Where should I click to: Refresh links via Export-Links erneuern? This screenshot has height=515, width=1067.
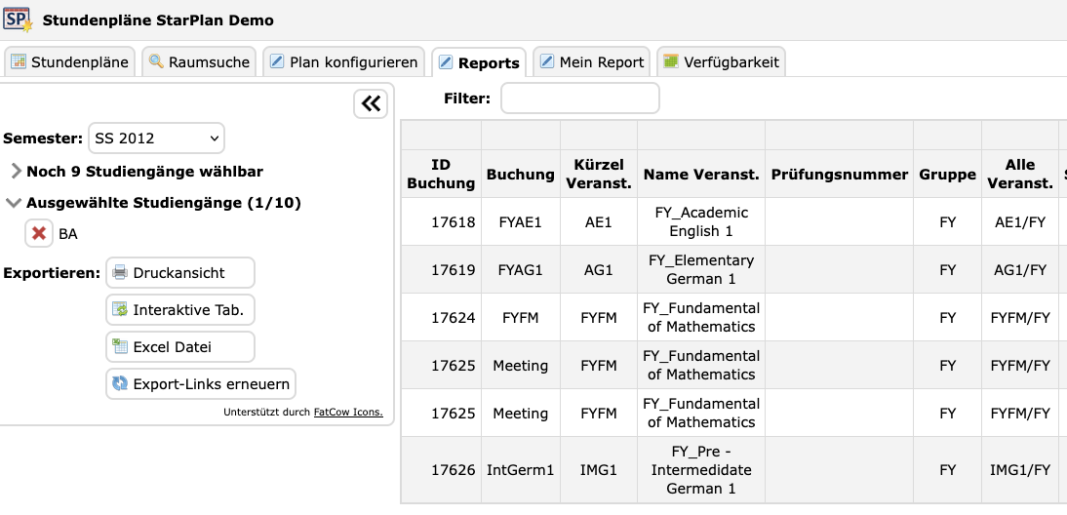(200, 383)
